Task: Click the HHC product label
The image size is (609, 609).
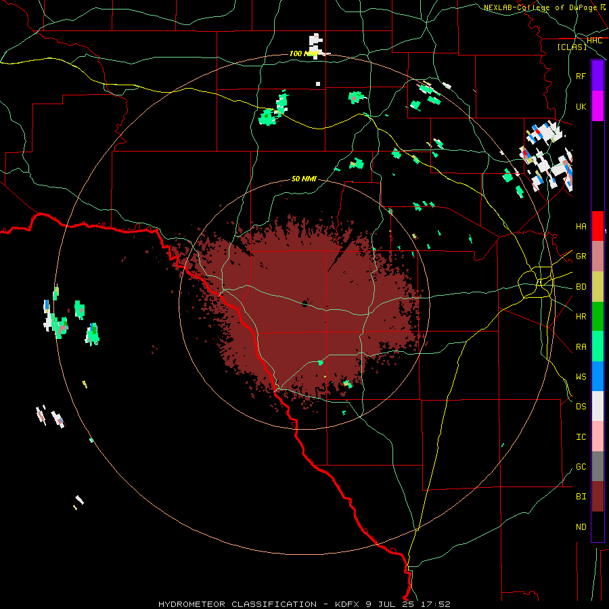Action: (x=594, y=41)
